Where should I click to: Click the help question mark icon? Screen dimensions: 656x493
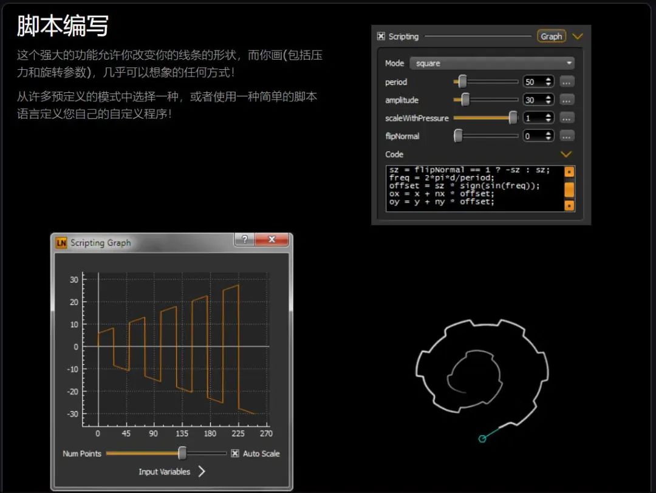[244, 239]
